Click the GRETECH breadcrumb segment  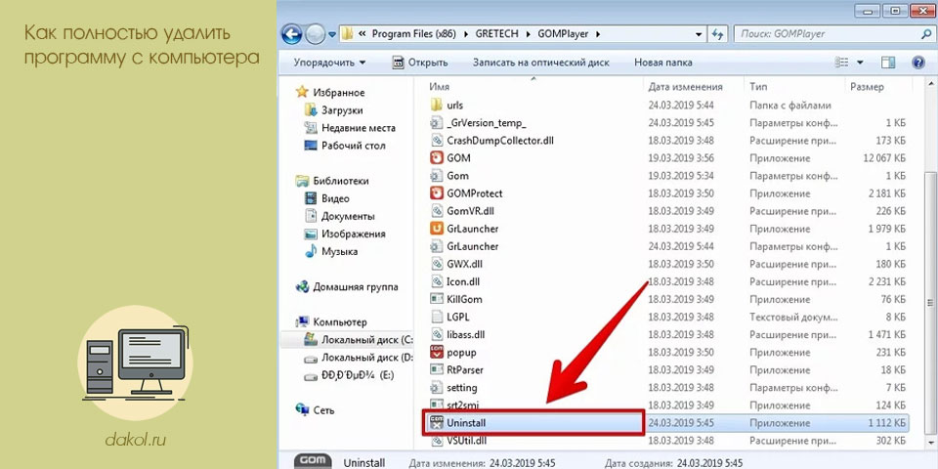tap(497, 34)
